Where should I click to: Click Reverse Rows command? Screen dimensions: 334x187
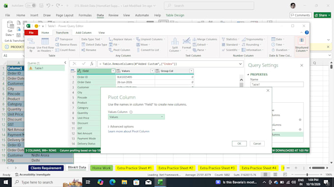pos(66,45)
